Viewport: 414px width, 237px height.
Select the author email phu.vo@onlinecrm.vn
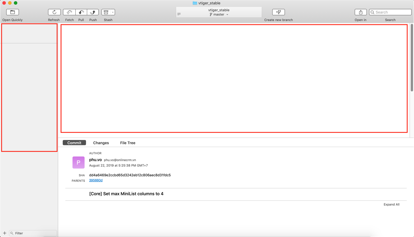pos(120,160)
